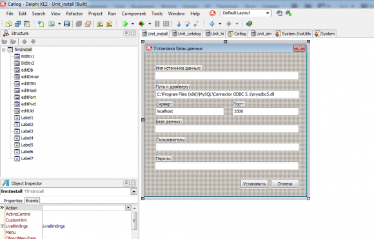Open the Refactor menu
Image resolution: width=374 pixels, height=239 pixels.
coord(74,14)
